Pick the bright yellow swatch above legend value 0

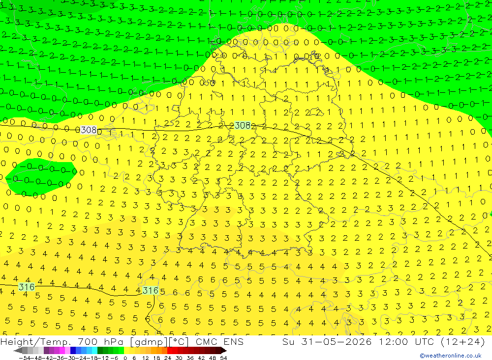pos(127,350)
